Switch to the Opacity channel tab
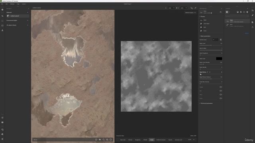 click(170, 140)
